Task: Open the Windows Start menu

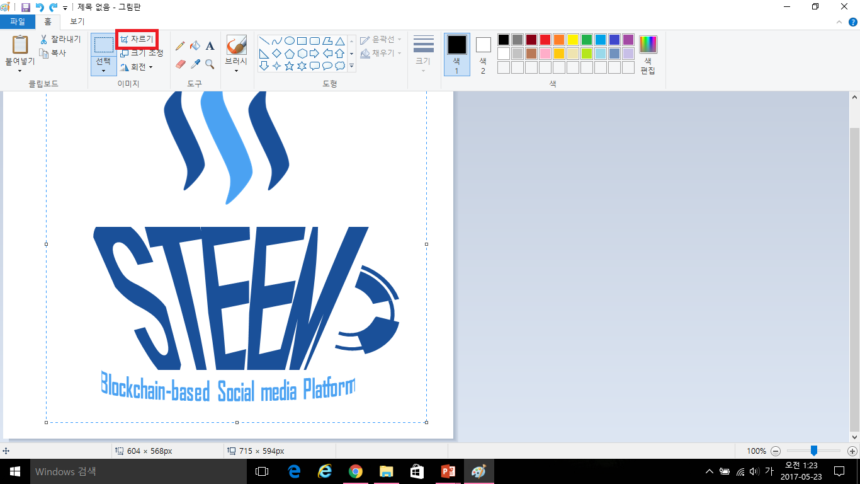Action: tap(15, 471)
